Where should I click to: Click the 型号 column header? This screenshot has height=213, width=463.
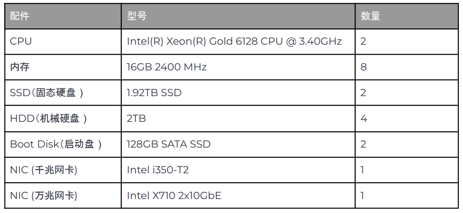[238, 16]
